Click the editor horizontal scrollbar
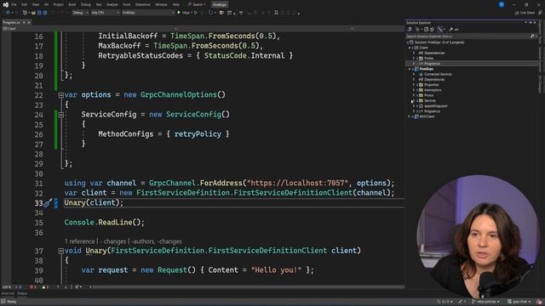Viewport: 545px width, 306px height. tap(249, 287)
